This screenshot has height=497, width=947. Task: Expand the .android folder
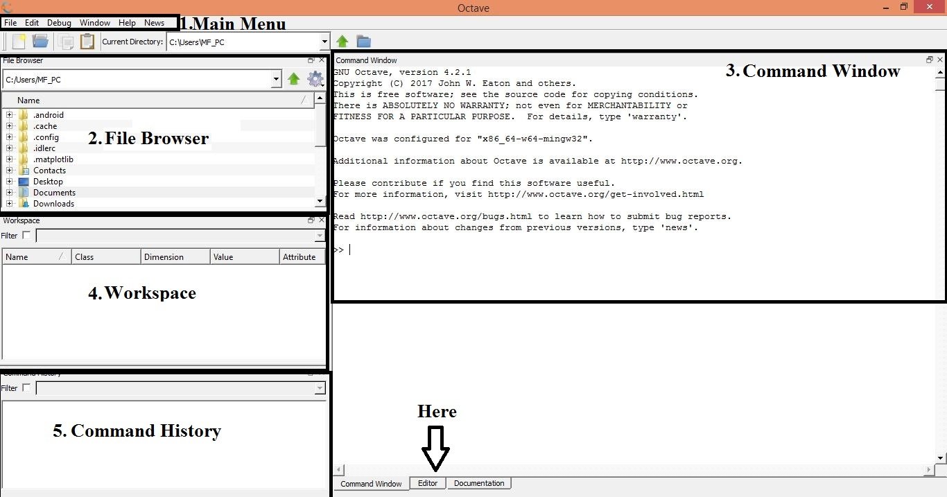click(9, 115)
